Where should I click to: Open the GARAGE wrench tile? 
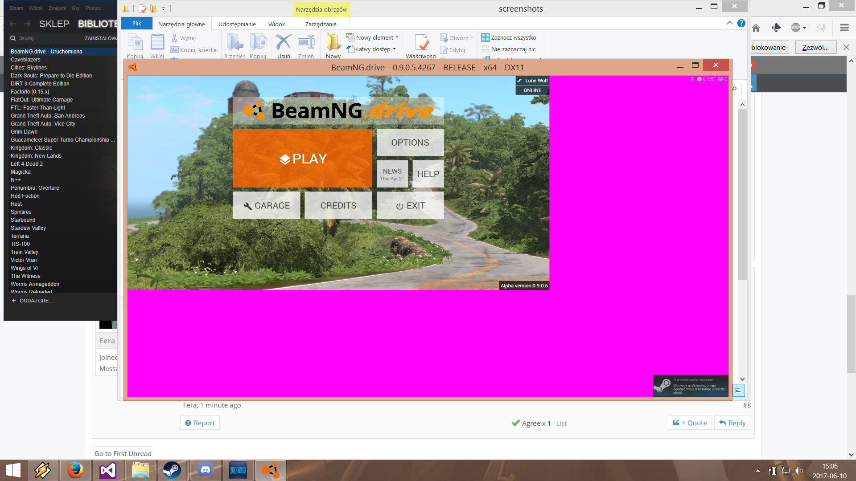[x=267, y=205]
